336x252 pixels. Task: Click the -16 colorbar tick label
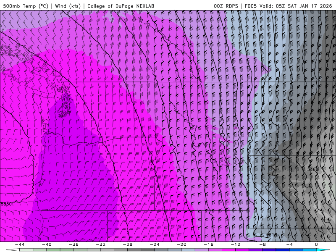point(208,244)
